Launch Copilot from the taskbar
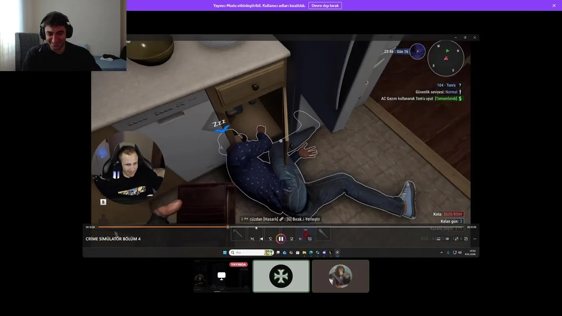Viewport: 562px width, 316px height. tap(291, 252)
